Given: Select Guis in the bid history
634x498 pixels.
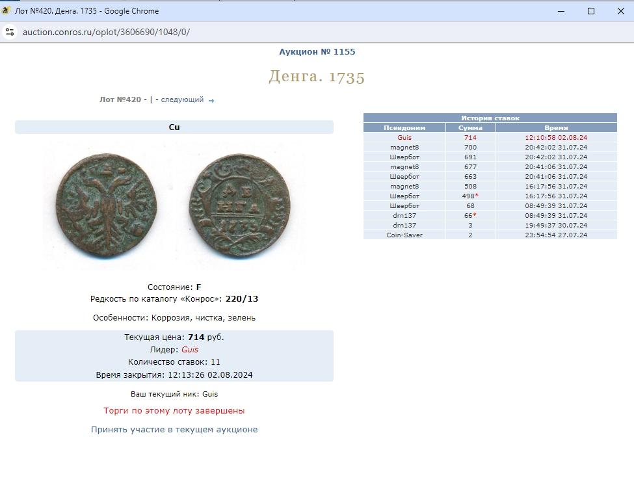Looking at the screenshot, I should click(404, 137).
